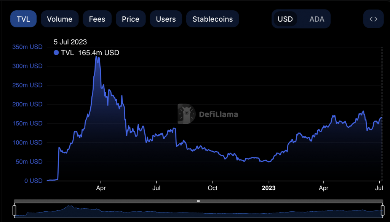Viewport: 390px width, 222px height.
Task: Select the Stablecoins tab
Action: click(x=213, y=19)
